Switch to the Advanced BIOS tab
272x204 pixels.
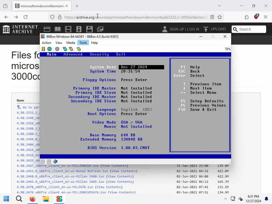tap(73, 54)
